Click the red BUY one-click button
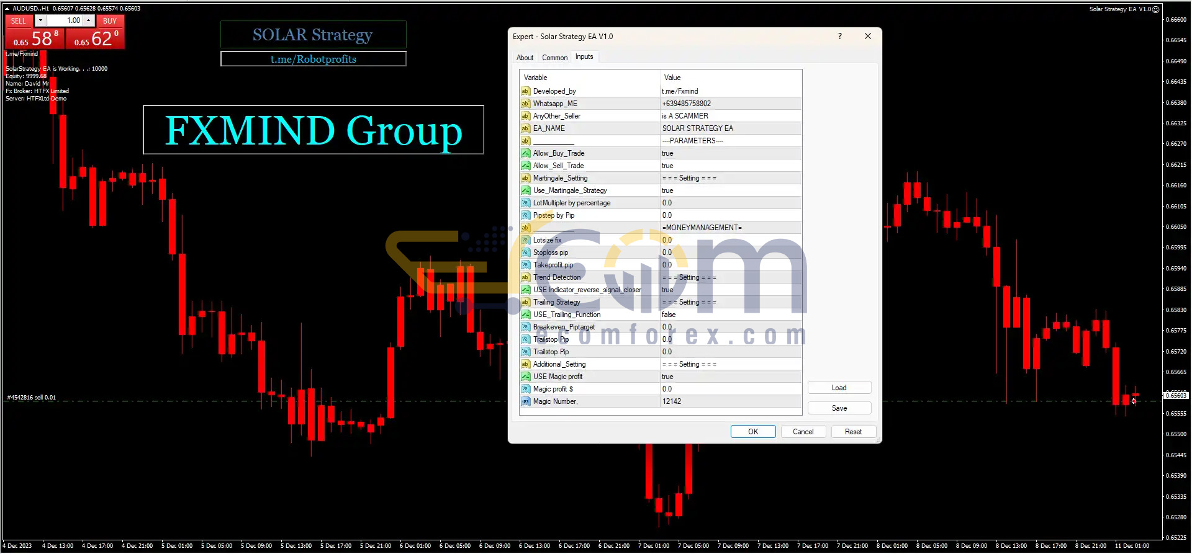 (95, 32)
